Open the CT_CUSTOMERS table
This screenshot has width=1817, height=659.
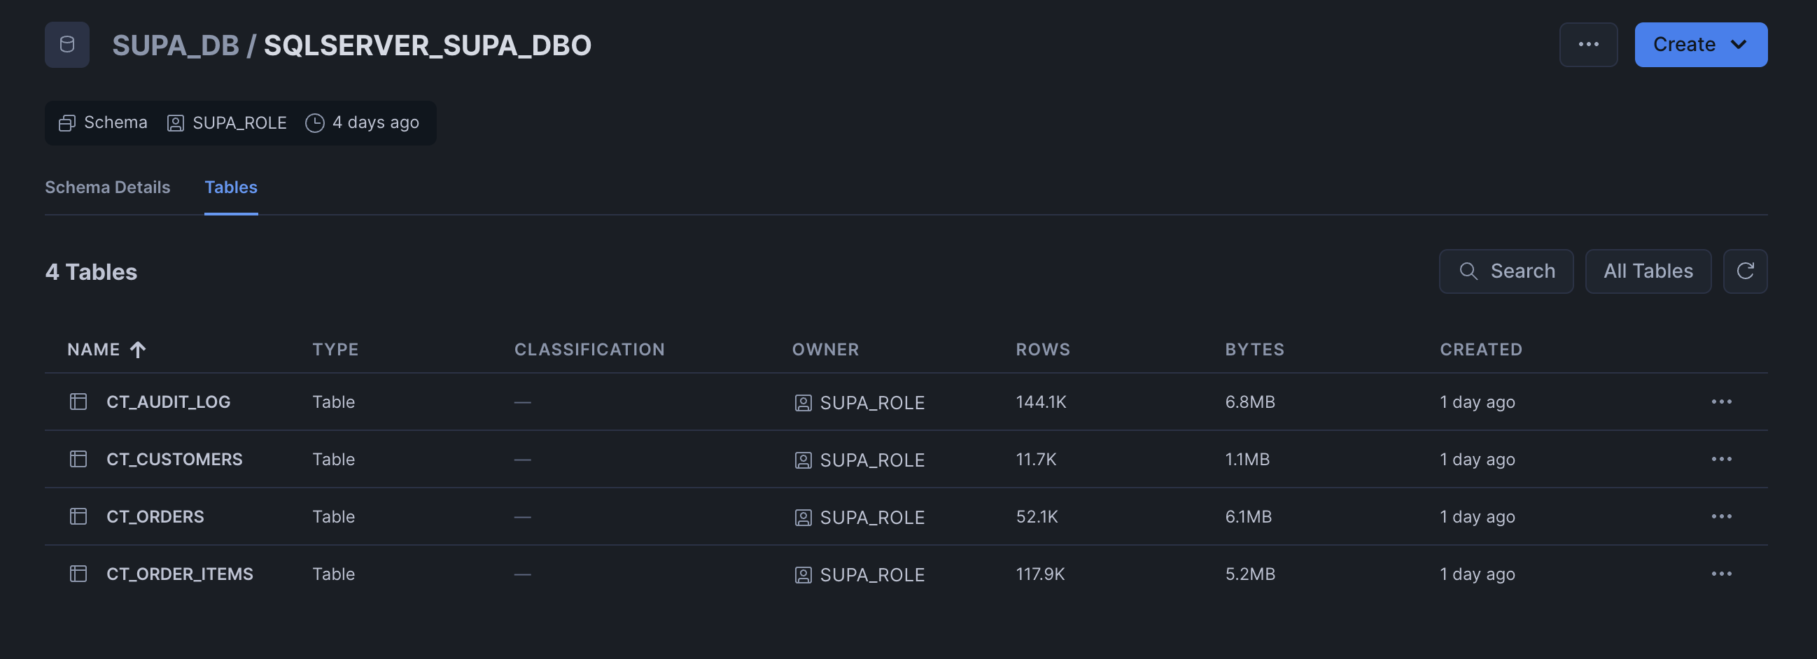[x=174, y=459]
